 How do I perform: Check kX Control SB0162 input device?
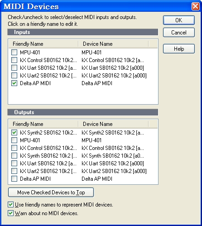click(14, 60)
